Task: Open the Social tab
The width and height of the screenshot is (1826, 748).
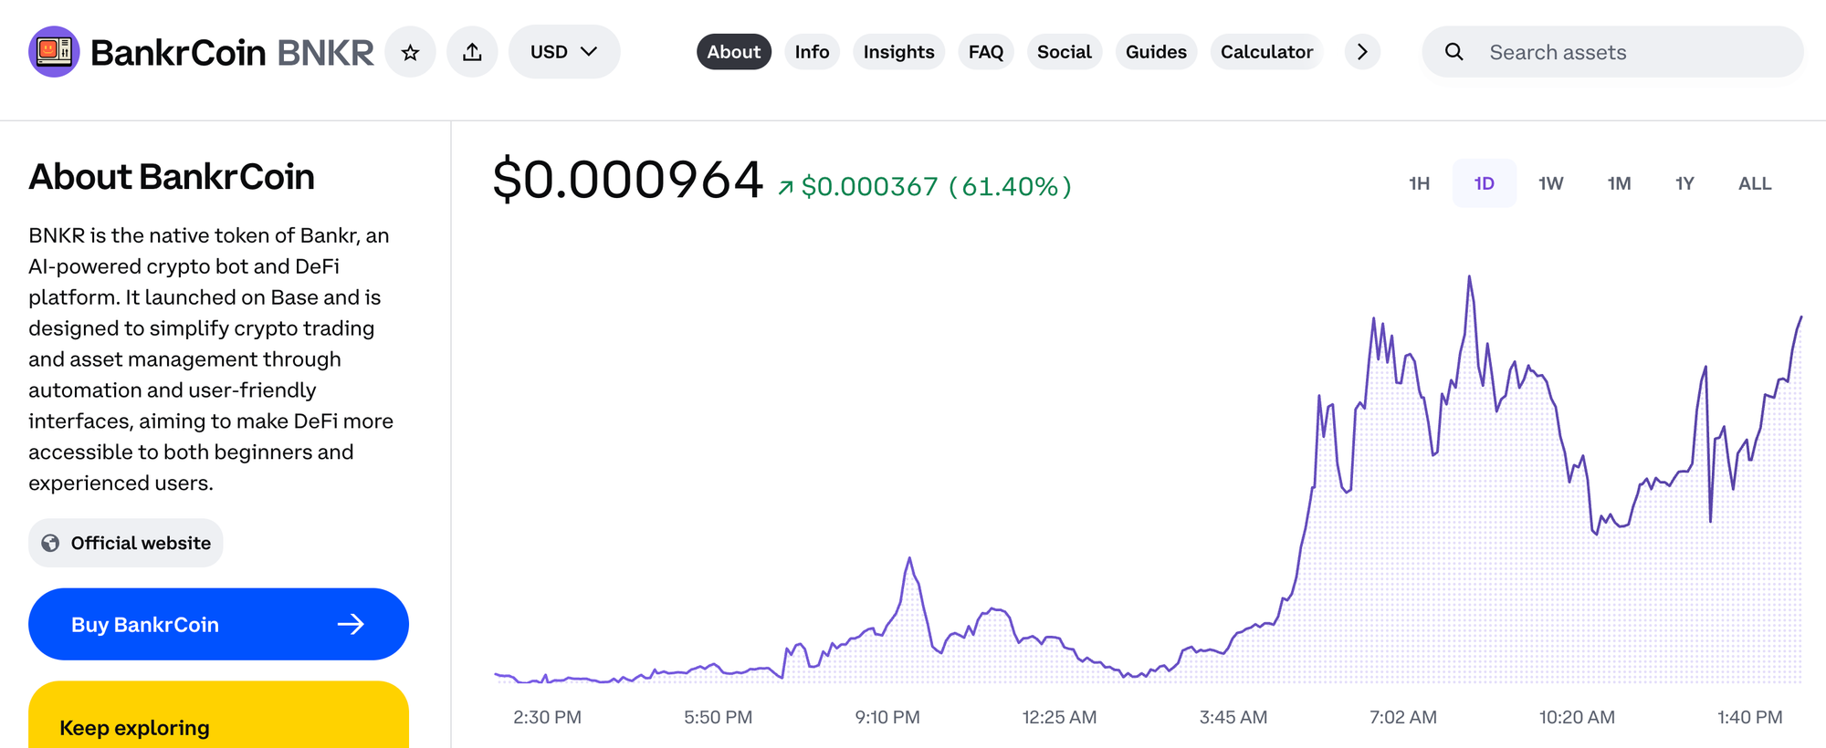Action: [x=1065, y=52]
